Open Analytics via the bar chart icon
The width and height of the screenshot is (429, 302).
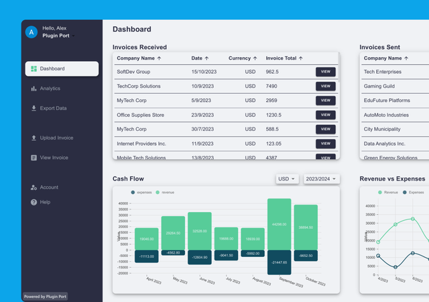(34, 89)
